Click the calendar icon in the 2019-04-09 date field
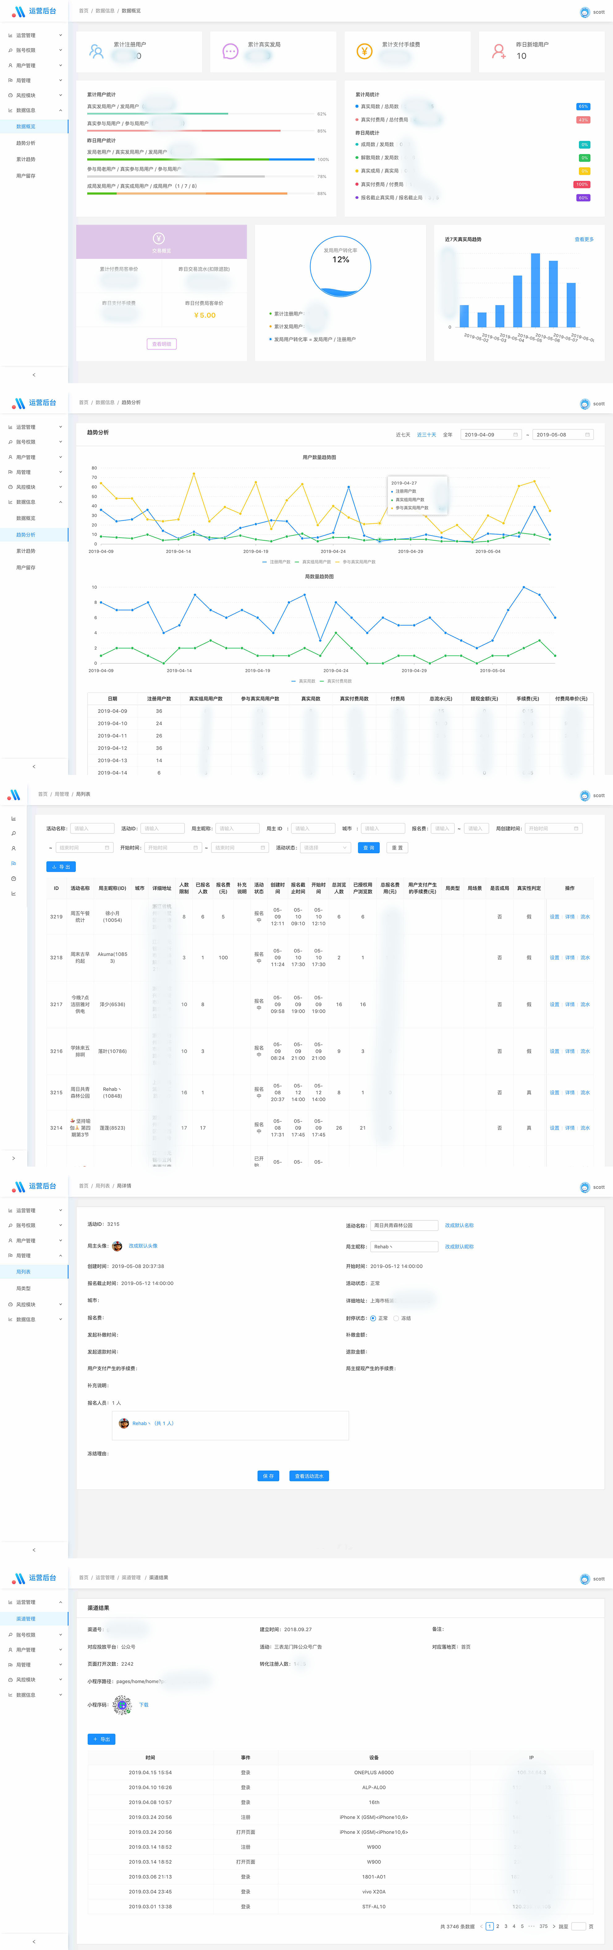 [515, 435]
